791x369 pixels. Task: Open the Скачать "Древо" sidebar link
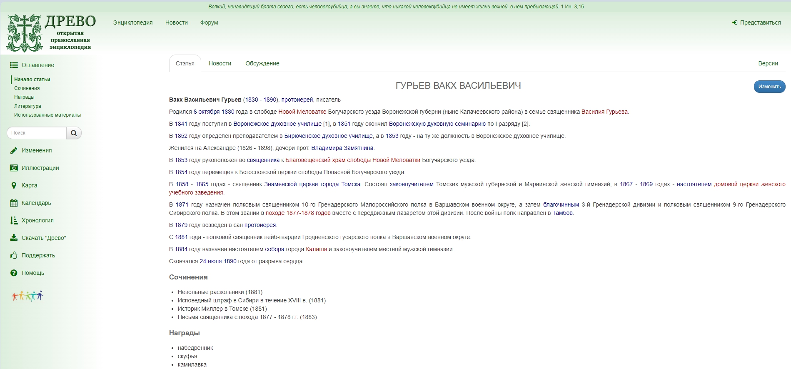pyautogui.click(x=44, y=238)
